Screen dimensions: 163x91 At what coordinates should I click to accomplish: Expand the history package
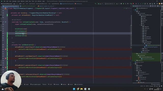pos(141,30)
